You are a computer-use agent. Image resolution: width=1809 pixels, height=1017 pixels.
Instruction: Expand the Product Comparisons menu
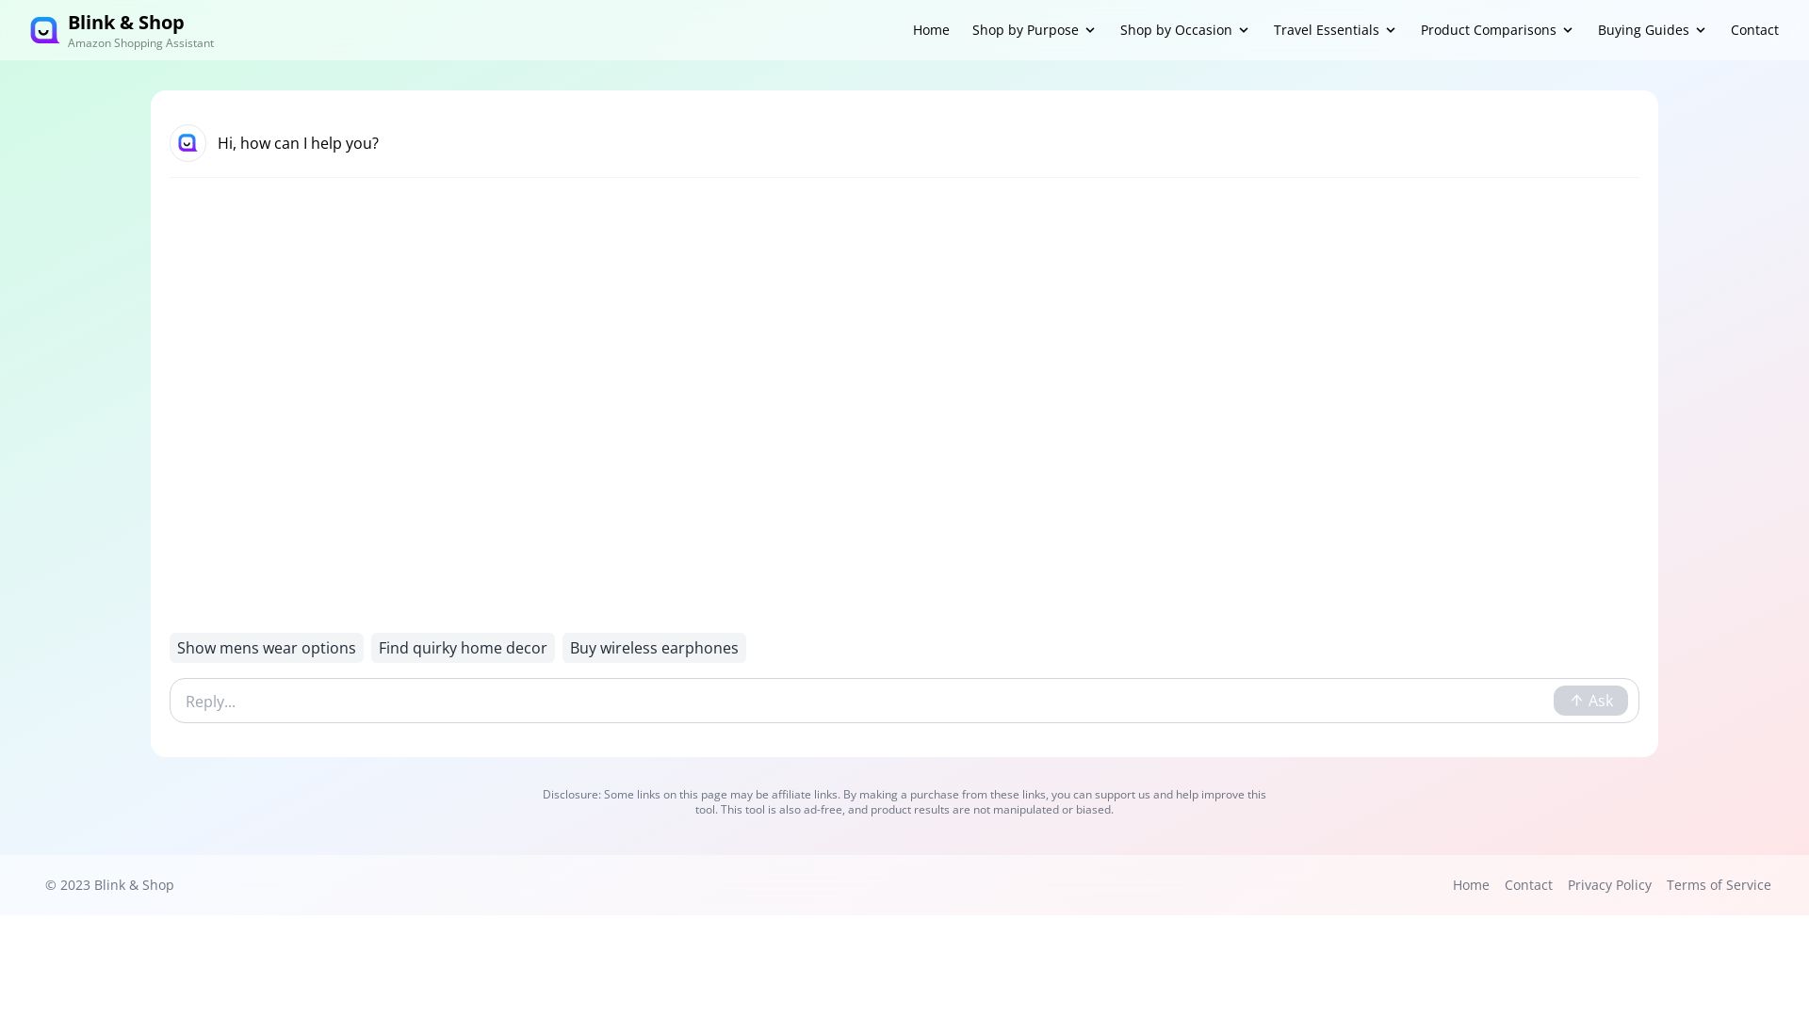pyautogui.click(x=1496, y=29)
